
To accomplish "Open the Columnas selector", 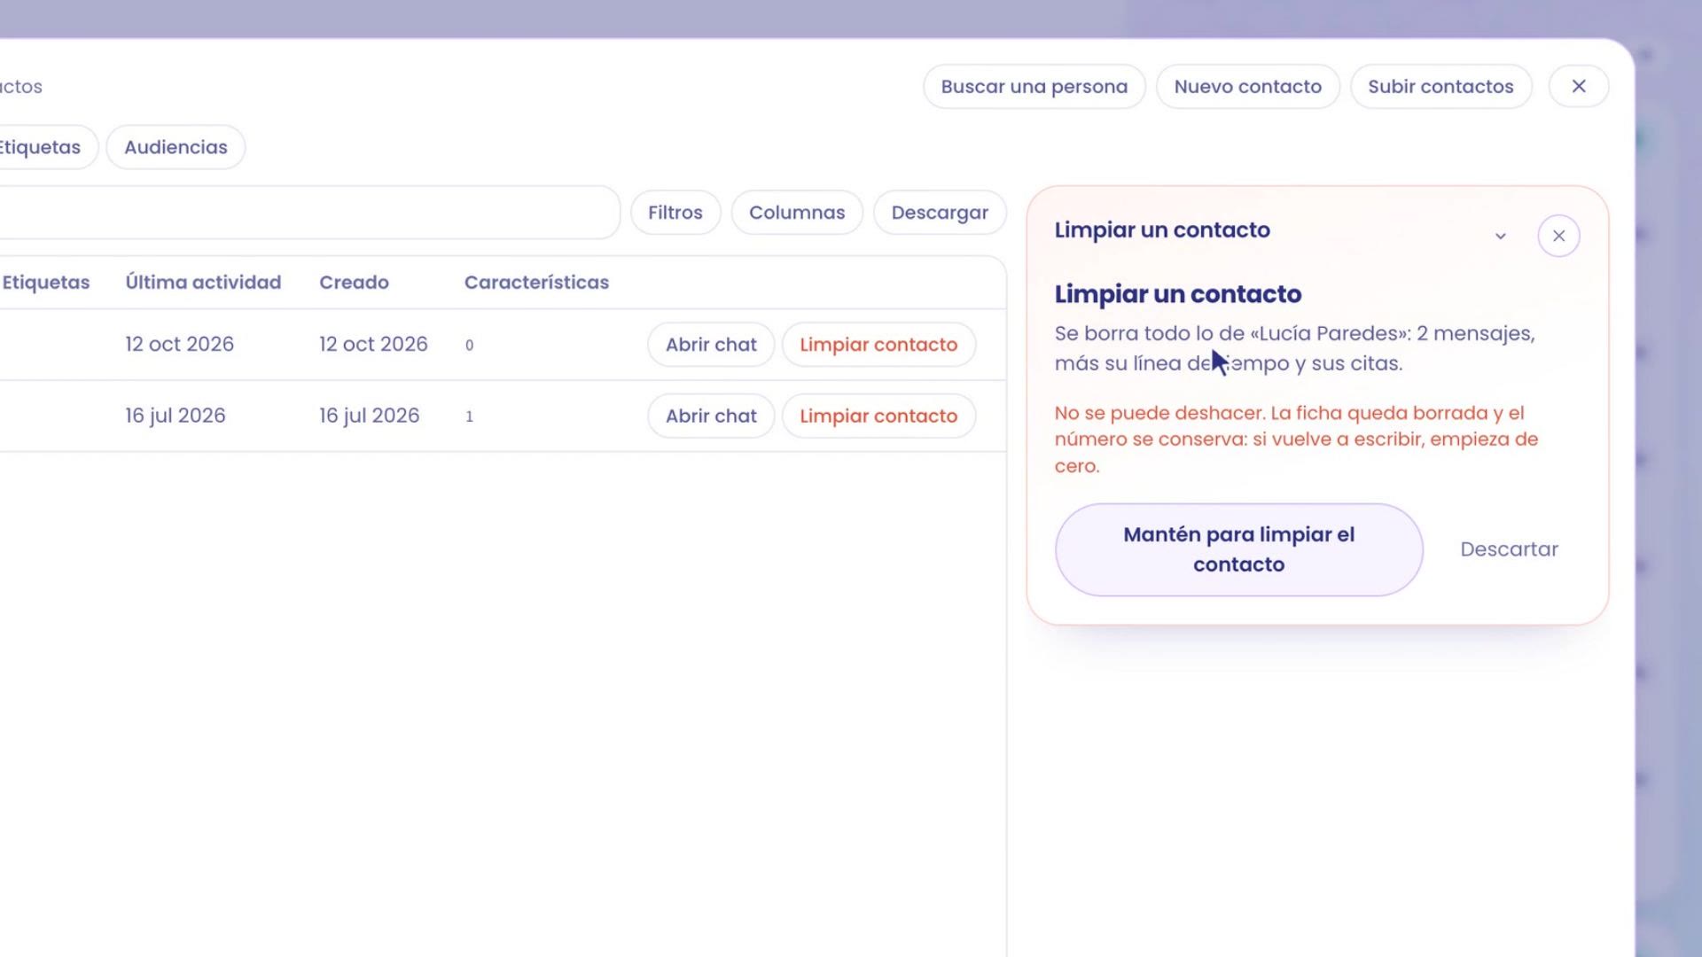I will tap(797, 213).
